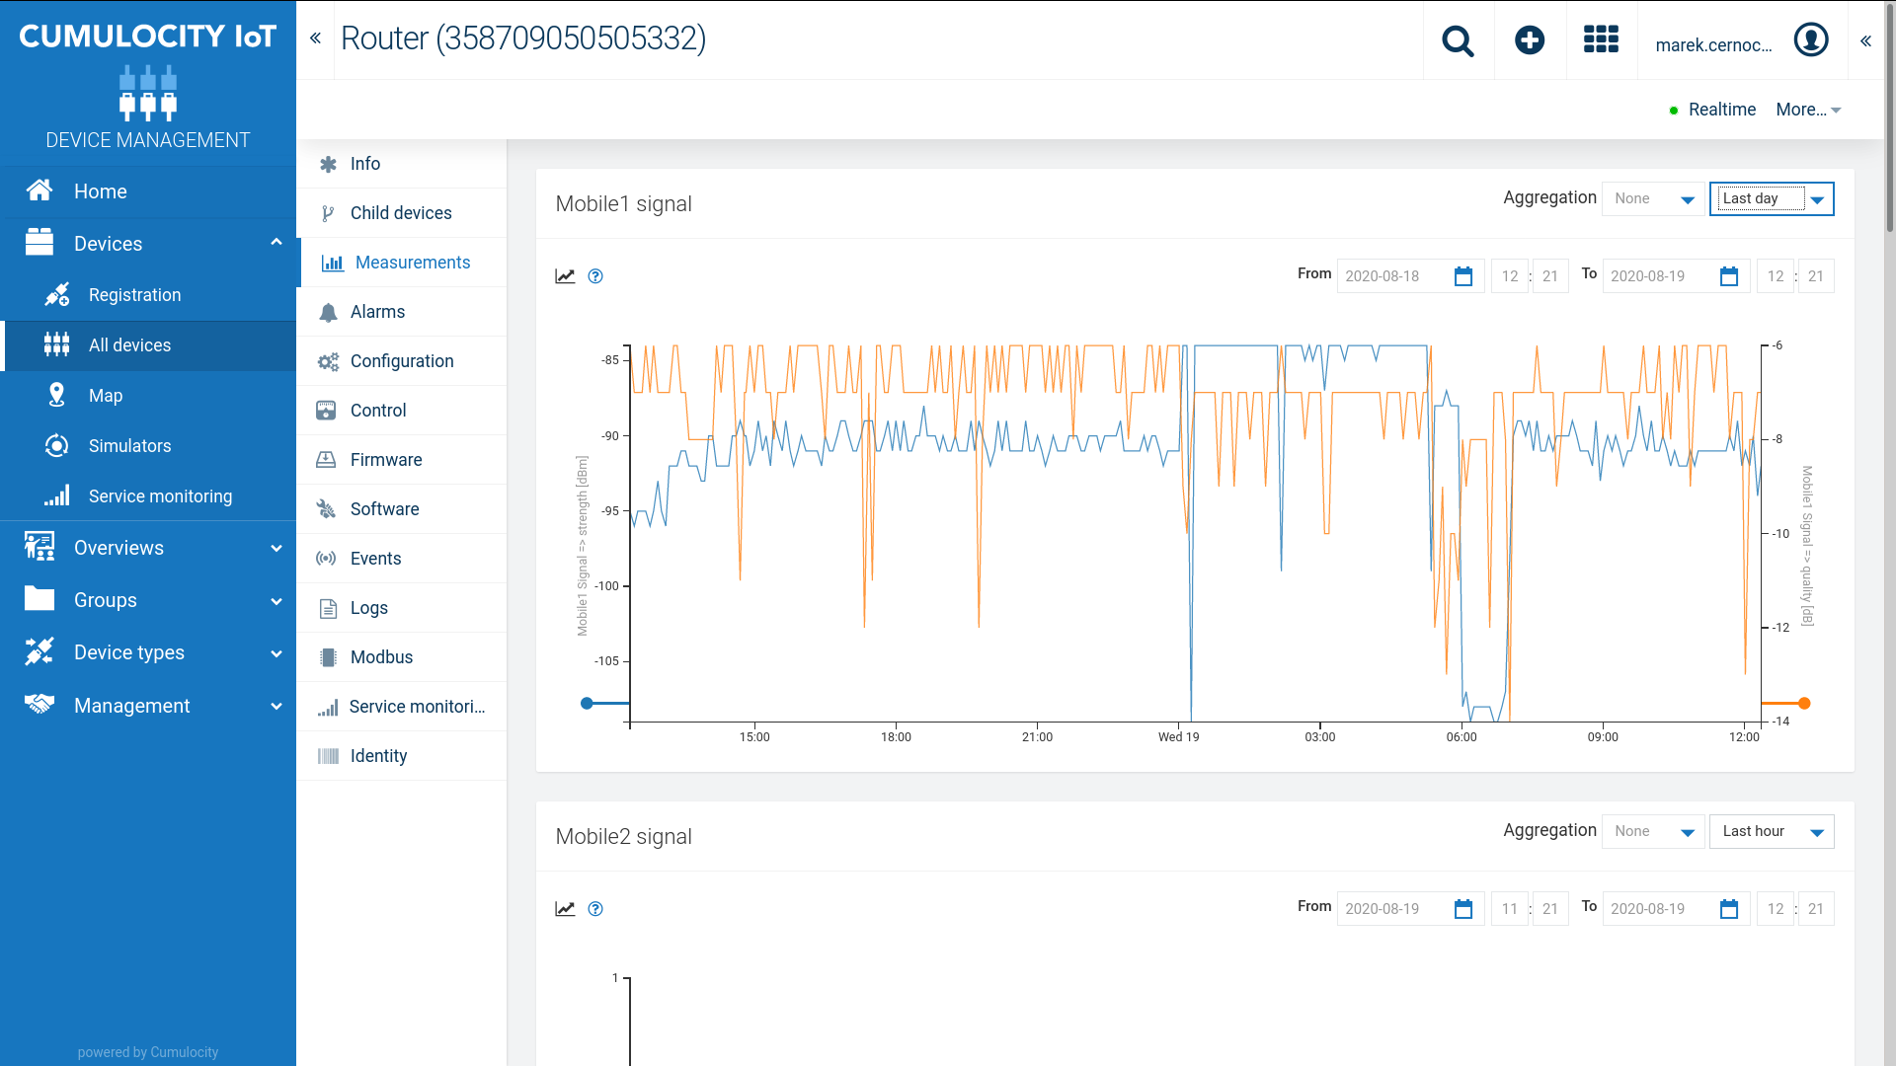Open the application switcher grid icon

point(1601,39)
